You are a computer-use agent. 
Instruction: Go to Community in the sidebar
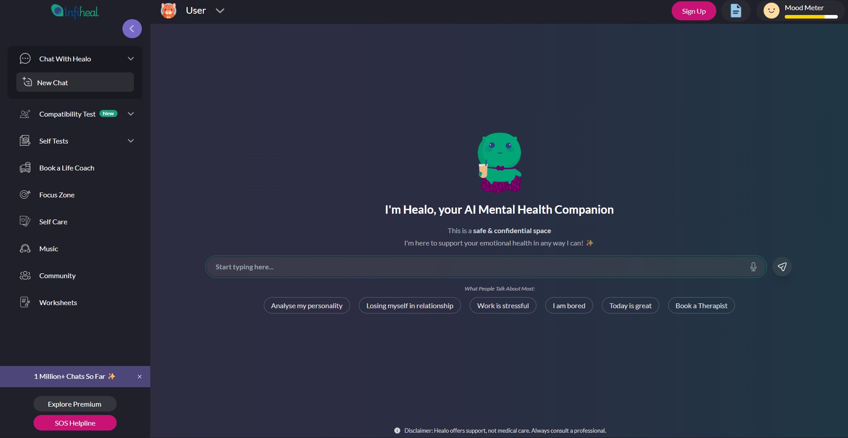click(x=57, y=276)
